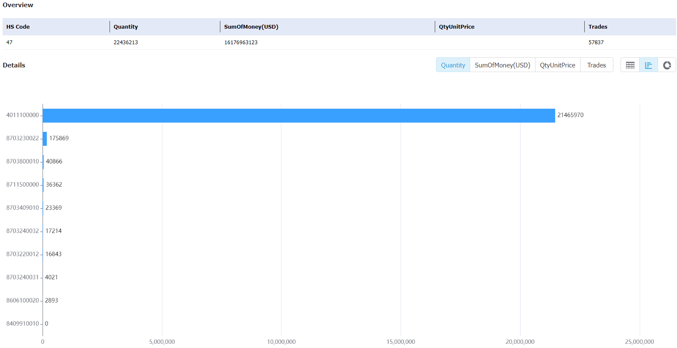Click axis label 8409910010
The width and height of the screenshot is (677, 348).
click(22, 324)
